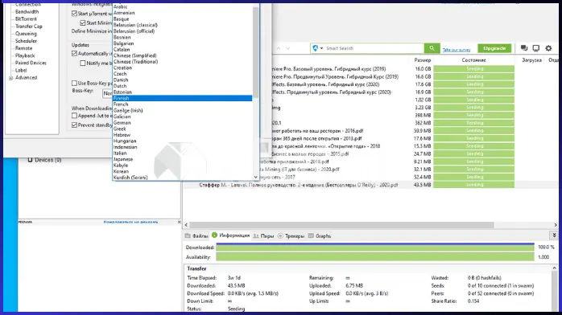562x315 pixels.
Task: Switch to the Graphs tab
Action: (320, 236)
